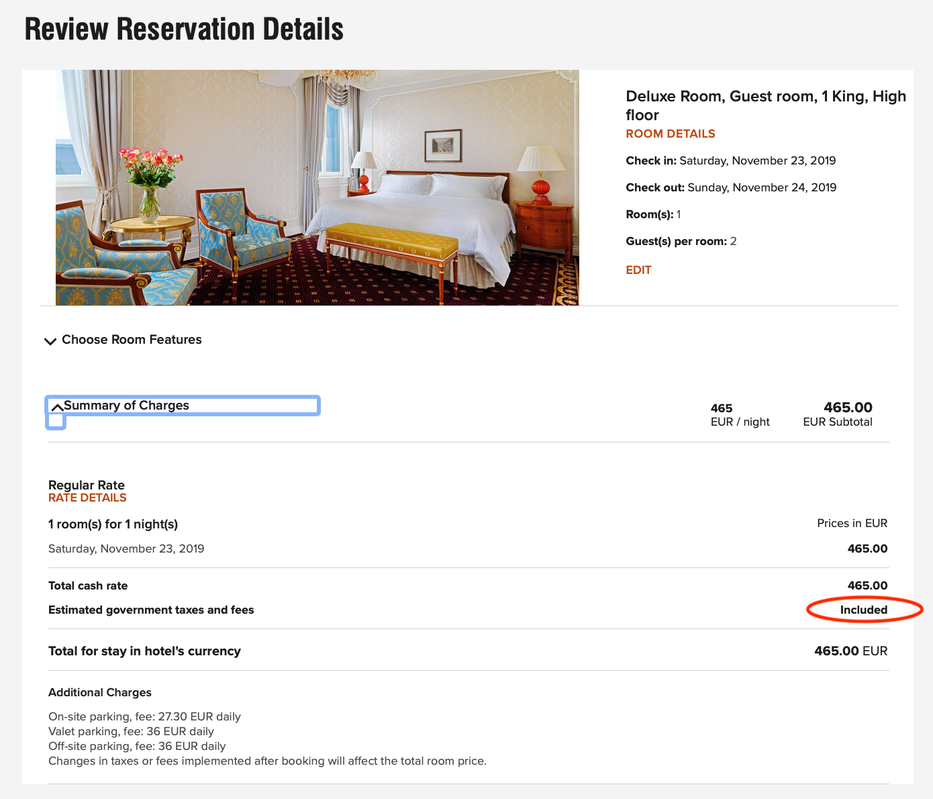Click the Deluxe Room photo

click(317, 187)
